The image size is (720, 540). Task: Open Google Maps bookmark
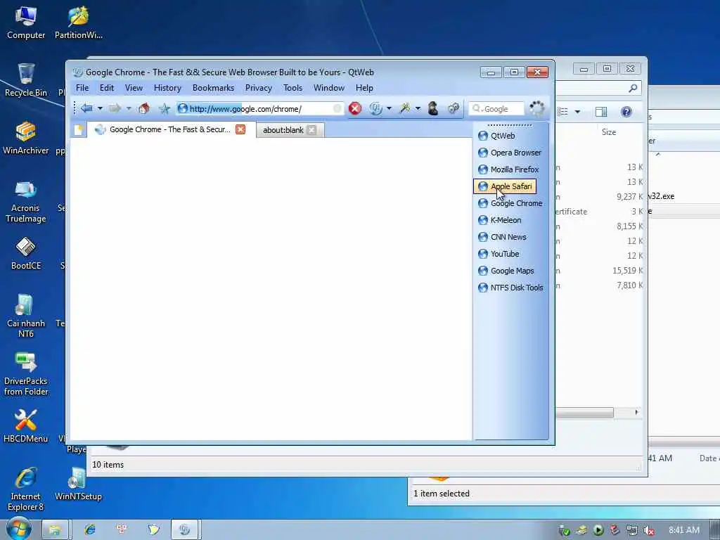click(506, 271)
